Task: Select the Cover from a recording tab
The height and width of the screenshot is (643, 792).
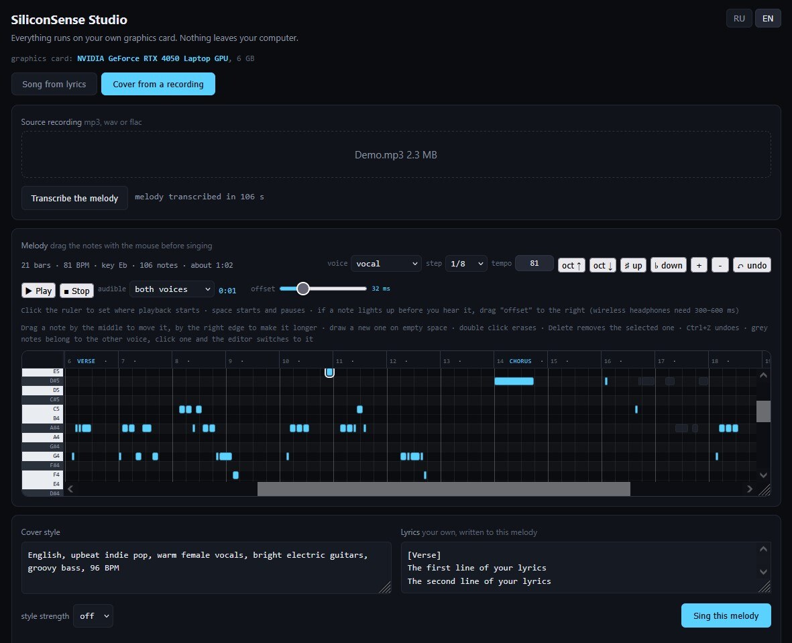Action: pos(158,84)
